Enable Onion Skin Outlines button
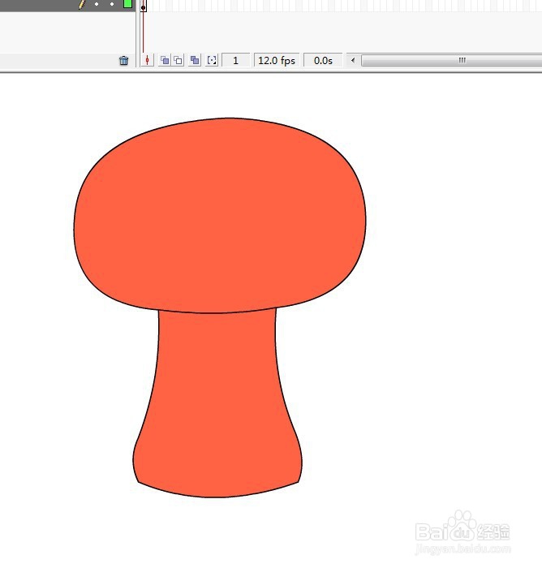Image resolution: width=542 pixels, height=568 pixels. (x=178, y=60)
